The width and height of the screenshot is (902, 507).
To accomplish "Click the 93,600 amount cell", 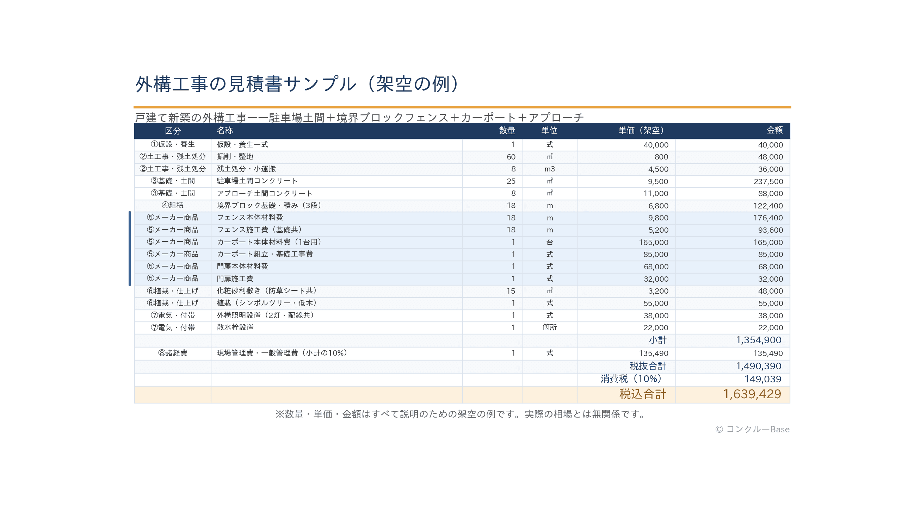I will coord(733,230).
